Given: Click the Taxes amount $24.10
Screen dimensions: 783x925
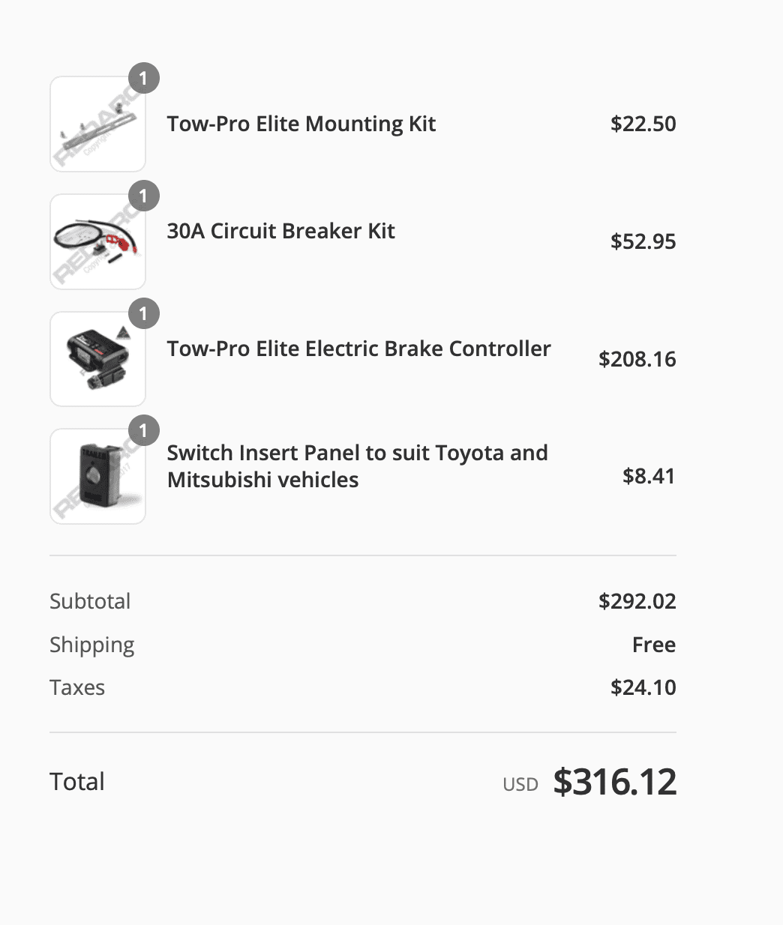Looking at the screenshot, I should 643,687.
